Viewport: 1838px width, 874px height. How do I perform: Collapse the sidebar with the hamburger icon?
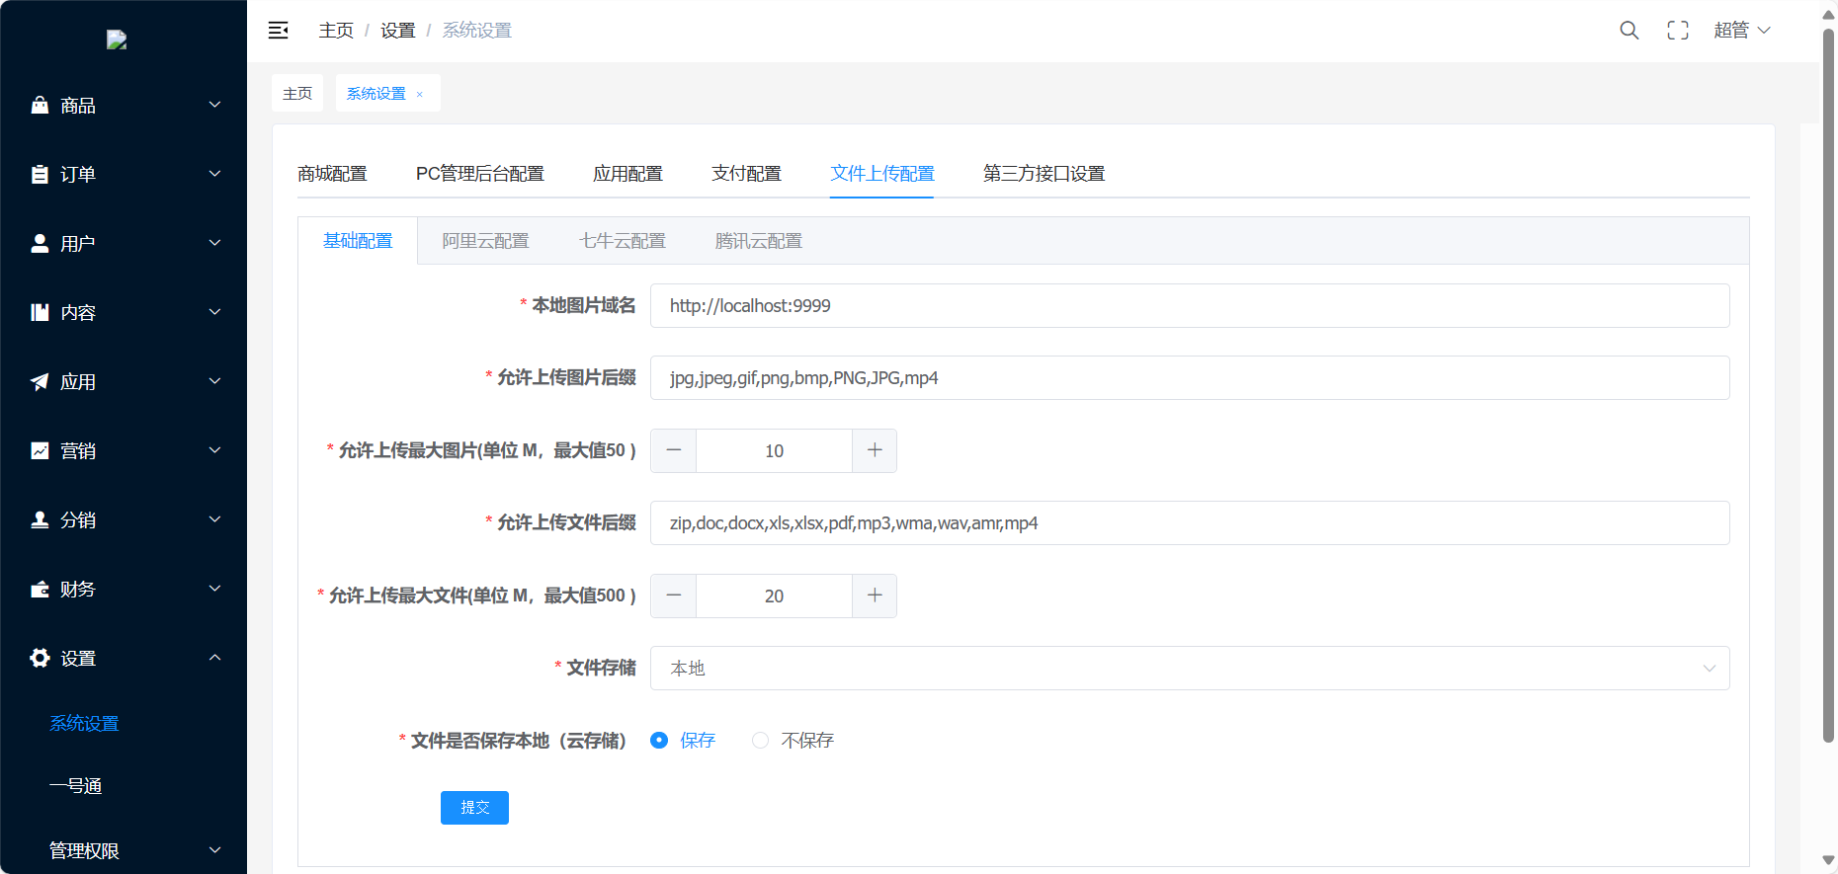(x=279, y=31)
